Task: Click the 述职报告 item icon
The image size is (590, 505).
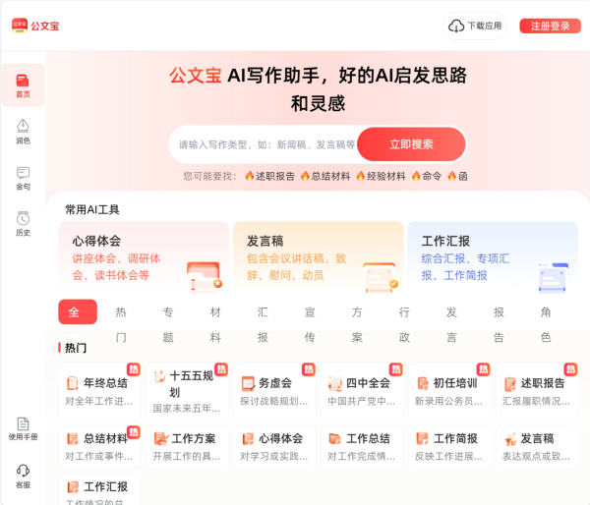Action: (510, 383)
